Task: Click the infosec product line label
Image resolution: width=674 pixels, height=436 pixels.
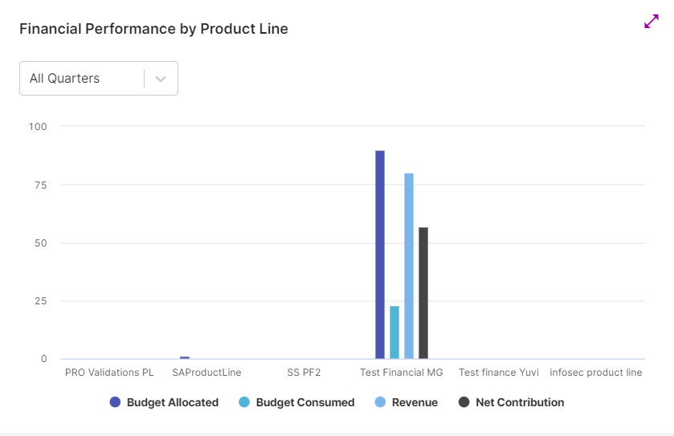Action: [595, 373]
